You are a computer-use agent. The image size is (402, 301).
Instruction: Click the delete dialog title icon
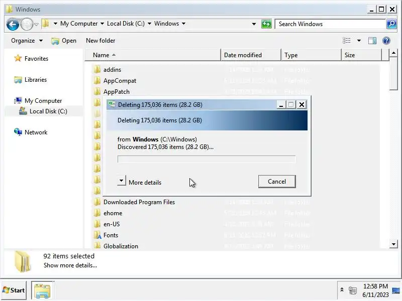pos(112,104)
